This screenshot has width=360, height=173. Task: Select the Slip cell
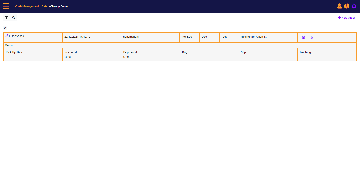coord(268,55)
